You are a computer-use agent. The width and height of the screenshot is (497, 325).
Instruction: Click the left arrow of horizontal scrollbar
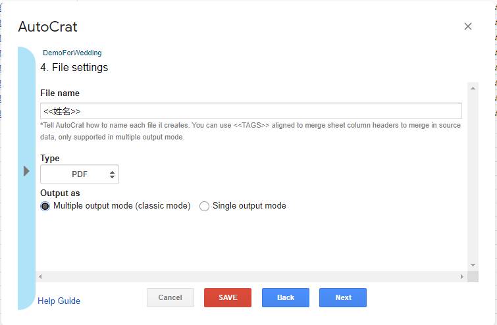[40, 276]
